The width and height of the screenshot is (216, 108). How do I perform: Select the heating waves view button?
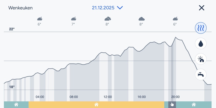pos(201,28)
